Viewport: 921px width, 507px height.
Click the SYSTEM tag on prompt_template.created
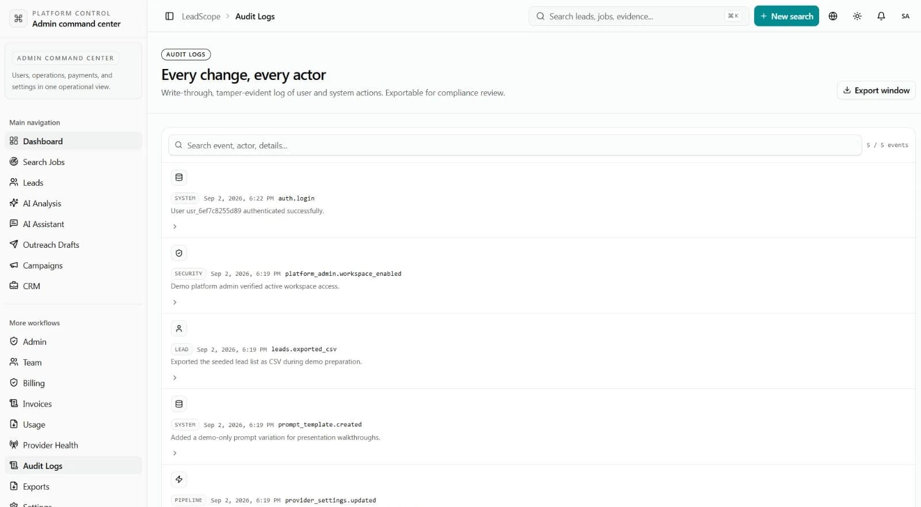click(185, 425)
